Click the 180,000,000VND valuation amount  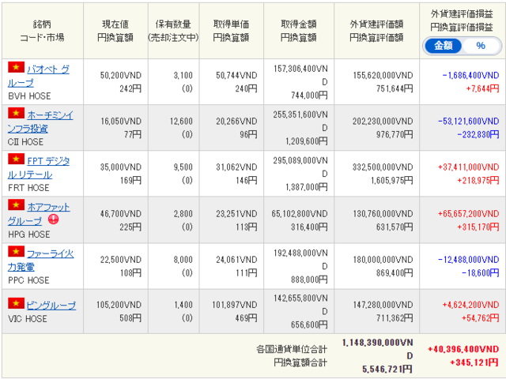pyautogui.click(x=383, y=260)
